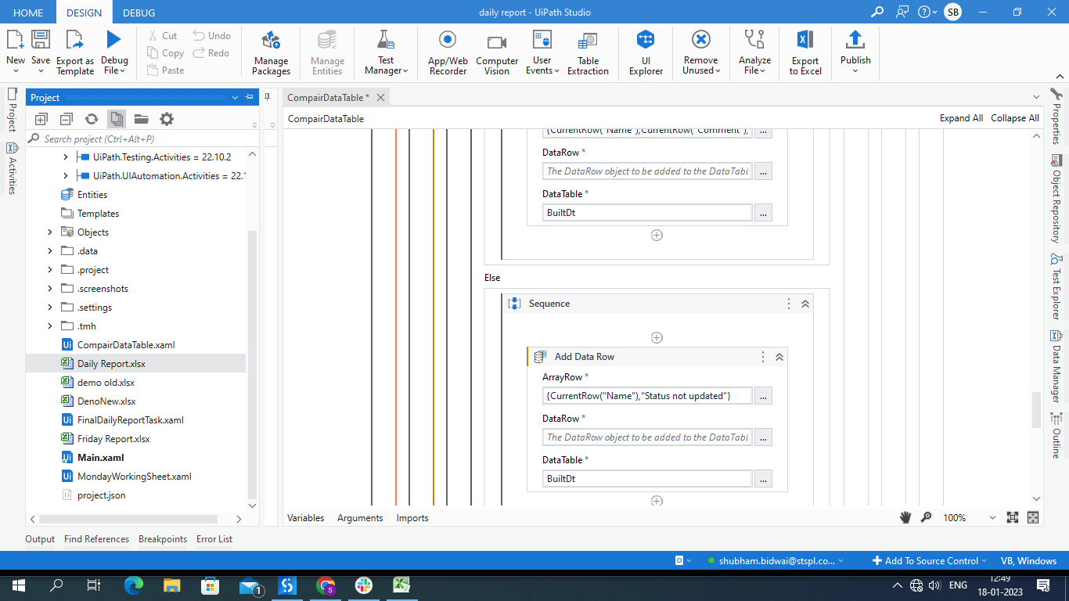Click Collapse All icon in Project panel

(67, 119)
